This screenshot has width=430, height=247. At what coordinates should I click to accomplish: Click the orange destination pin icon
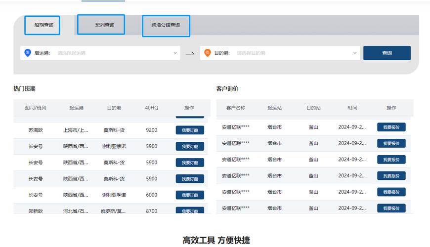point(208,53)
